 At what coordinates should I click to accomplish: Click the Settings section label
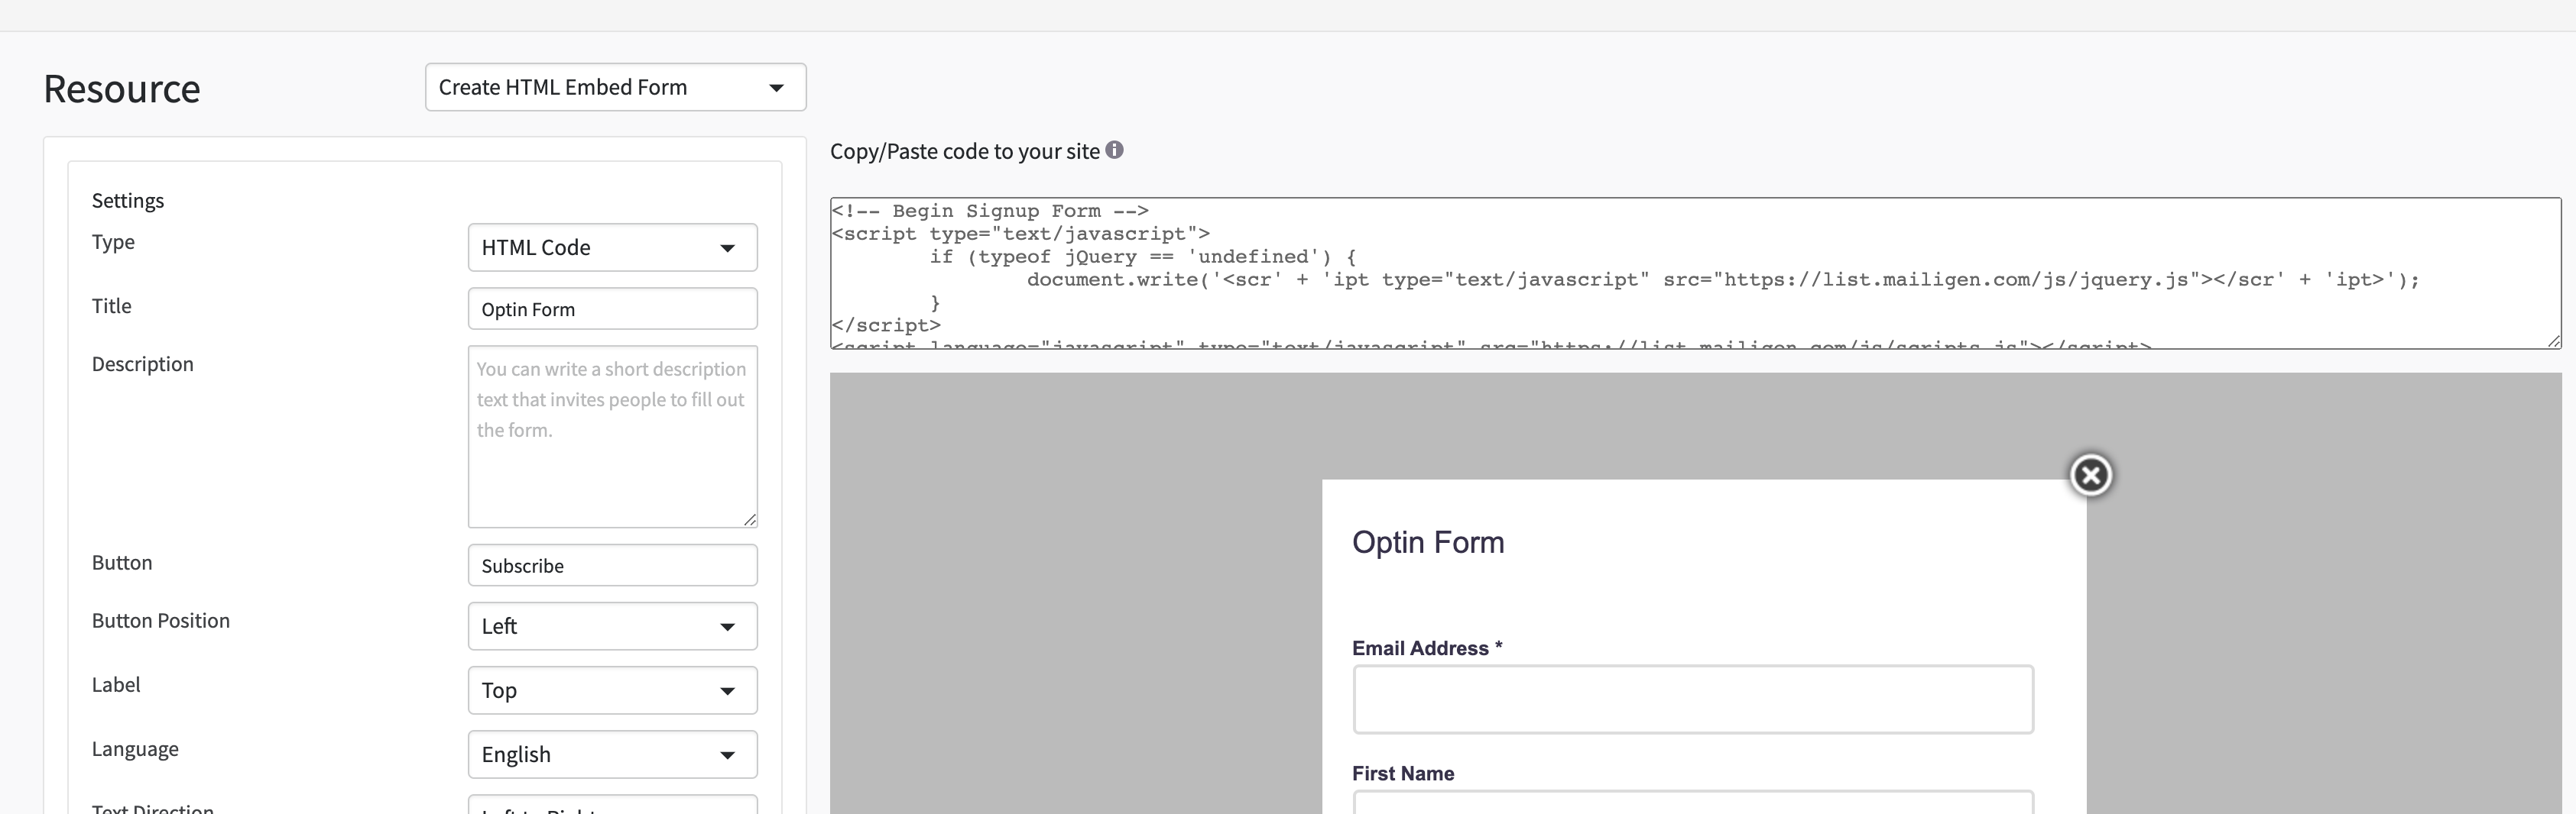[128, 201]
